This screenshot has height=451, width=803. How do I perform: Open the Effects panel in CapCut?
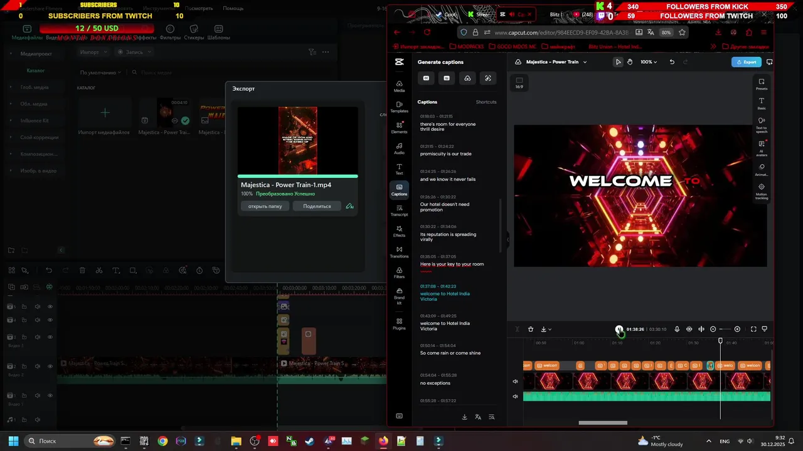399,231
